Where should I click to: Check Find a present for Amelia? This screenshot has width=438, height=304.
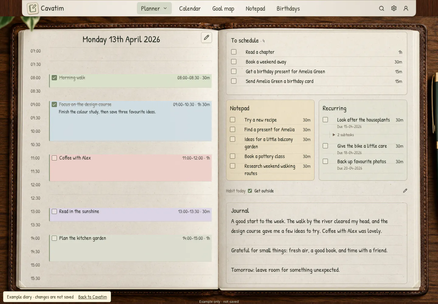(x=232, y=130)
